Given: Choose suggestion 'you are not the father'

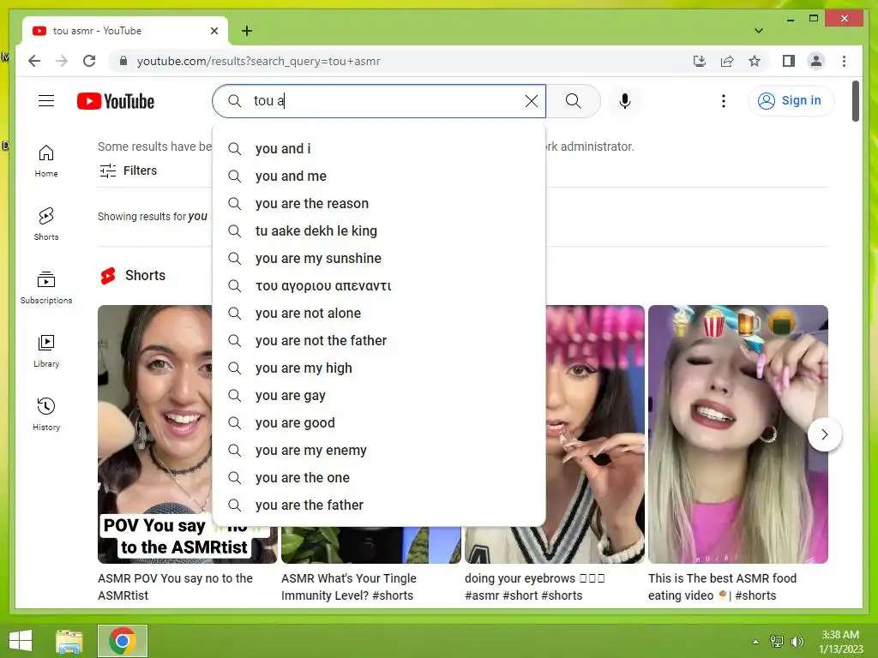Looking at the screenshot, I should 379,341.
